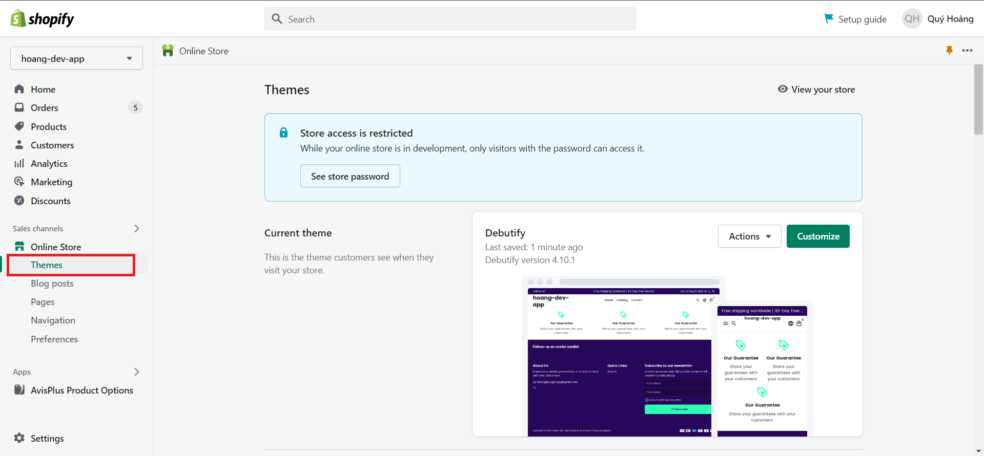984x456 pixels.
Task: Click the desktop theme preview thumbnail
Action: (x=620, y=357)
